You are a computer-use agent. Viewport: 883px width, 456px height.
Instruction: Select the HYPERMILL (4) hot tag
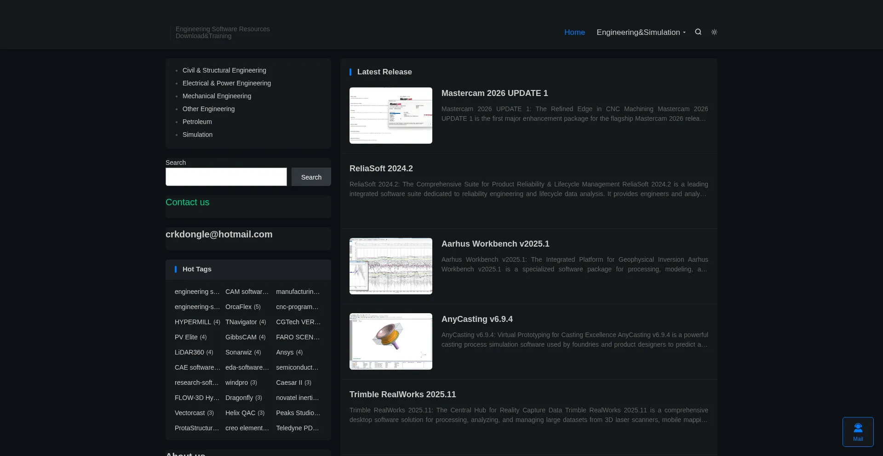[x=197, y=322]
